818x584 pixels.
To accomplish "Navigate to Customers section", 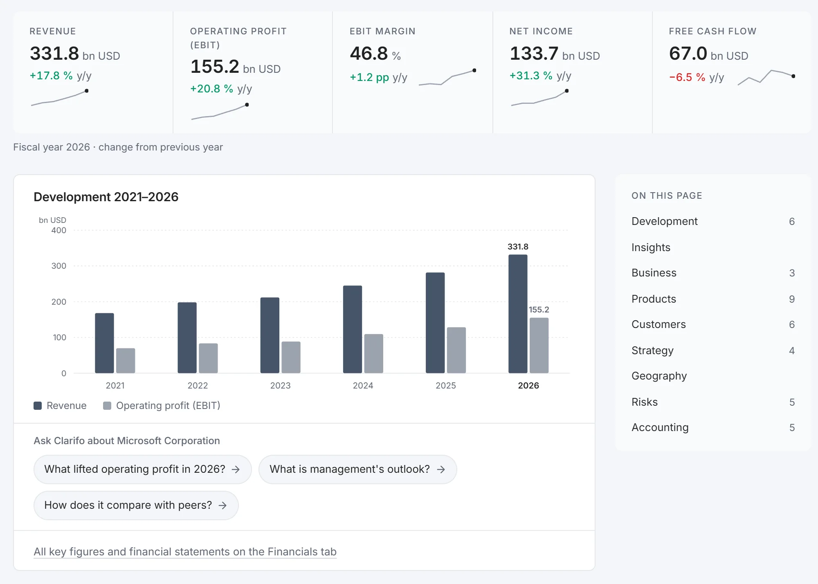I will point(713,324).
